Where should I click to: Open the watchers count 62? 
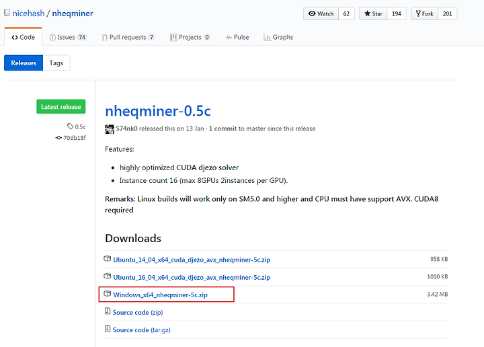point(346,13)
